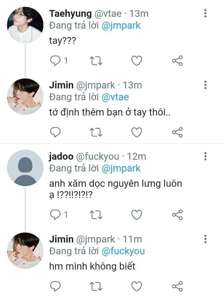Share jadoo's tweet

[177, 214]
